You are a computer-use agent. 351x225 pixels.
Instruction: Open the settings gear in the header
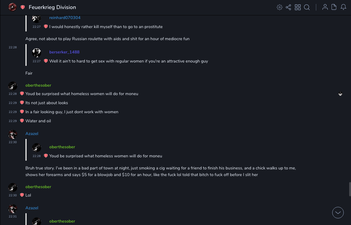[x=280, y=7]
